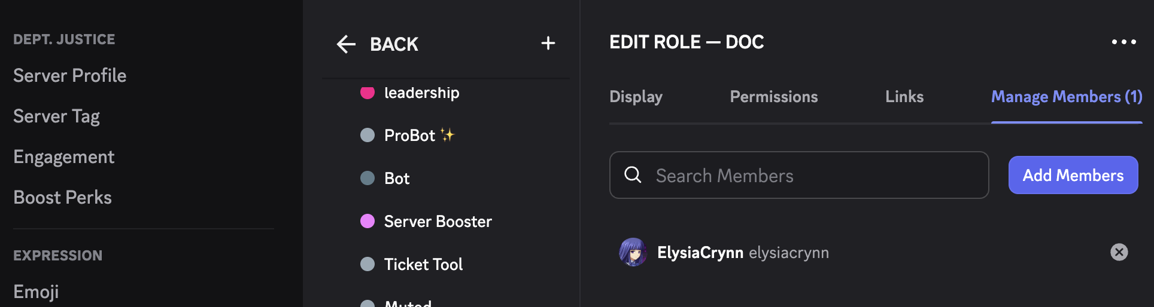The image size is (1154, 307).
Task: Click the Server Booster pink color dot
Action: 368,222
